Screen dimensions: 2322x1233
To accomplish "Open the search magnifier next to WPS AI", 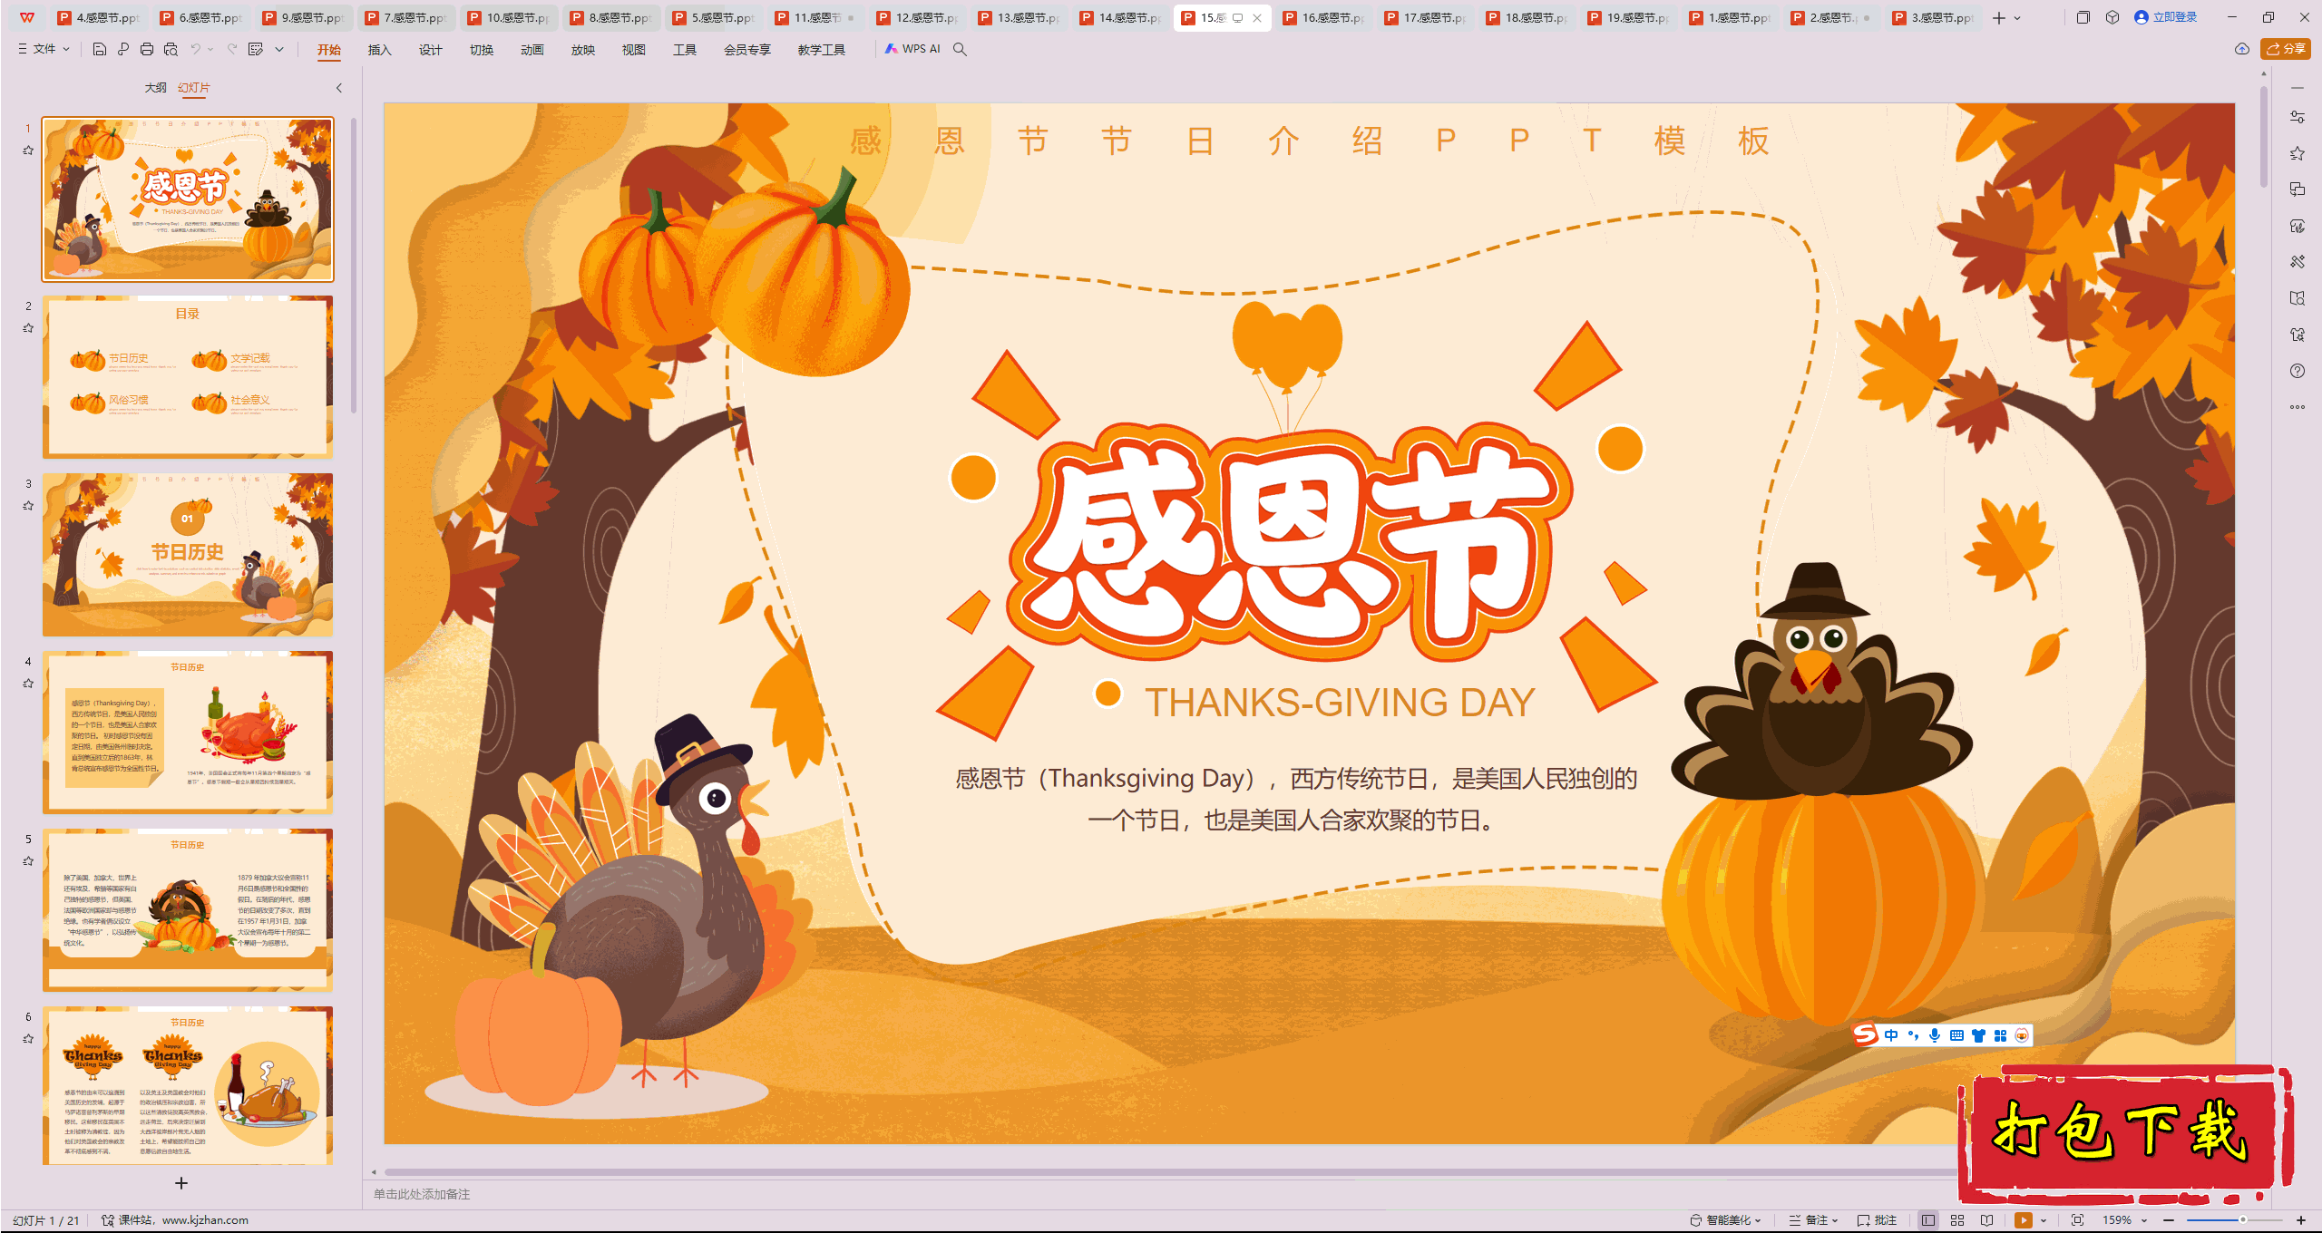I will point(960,49).
